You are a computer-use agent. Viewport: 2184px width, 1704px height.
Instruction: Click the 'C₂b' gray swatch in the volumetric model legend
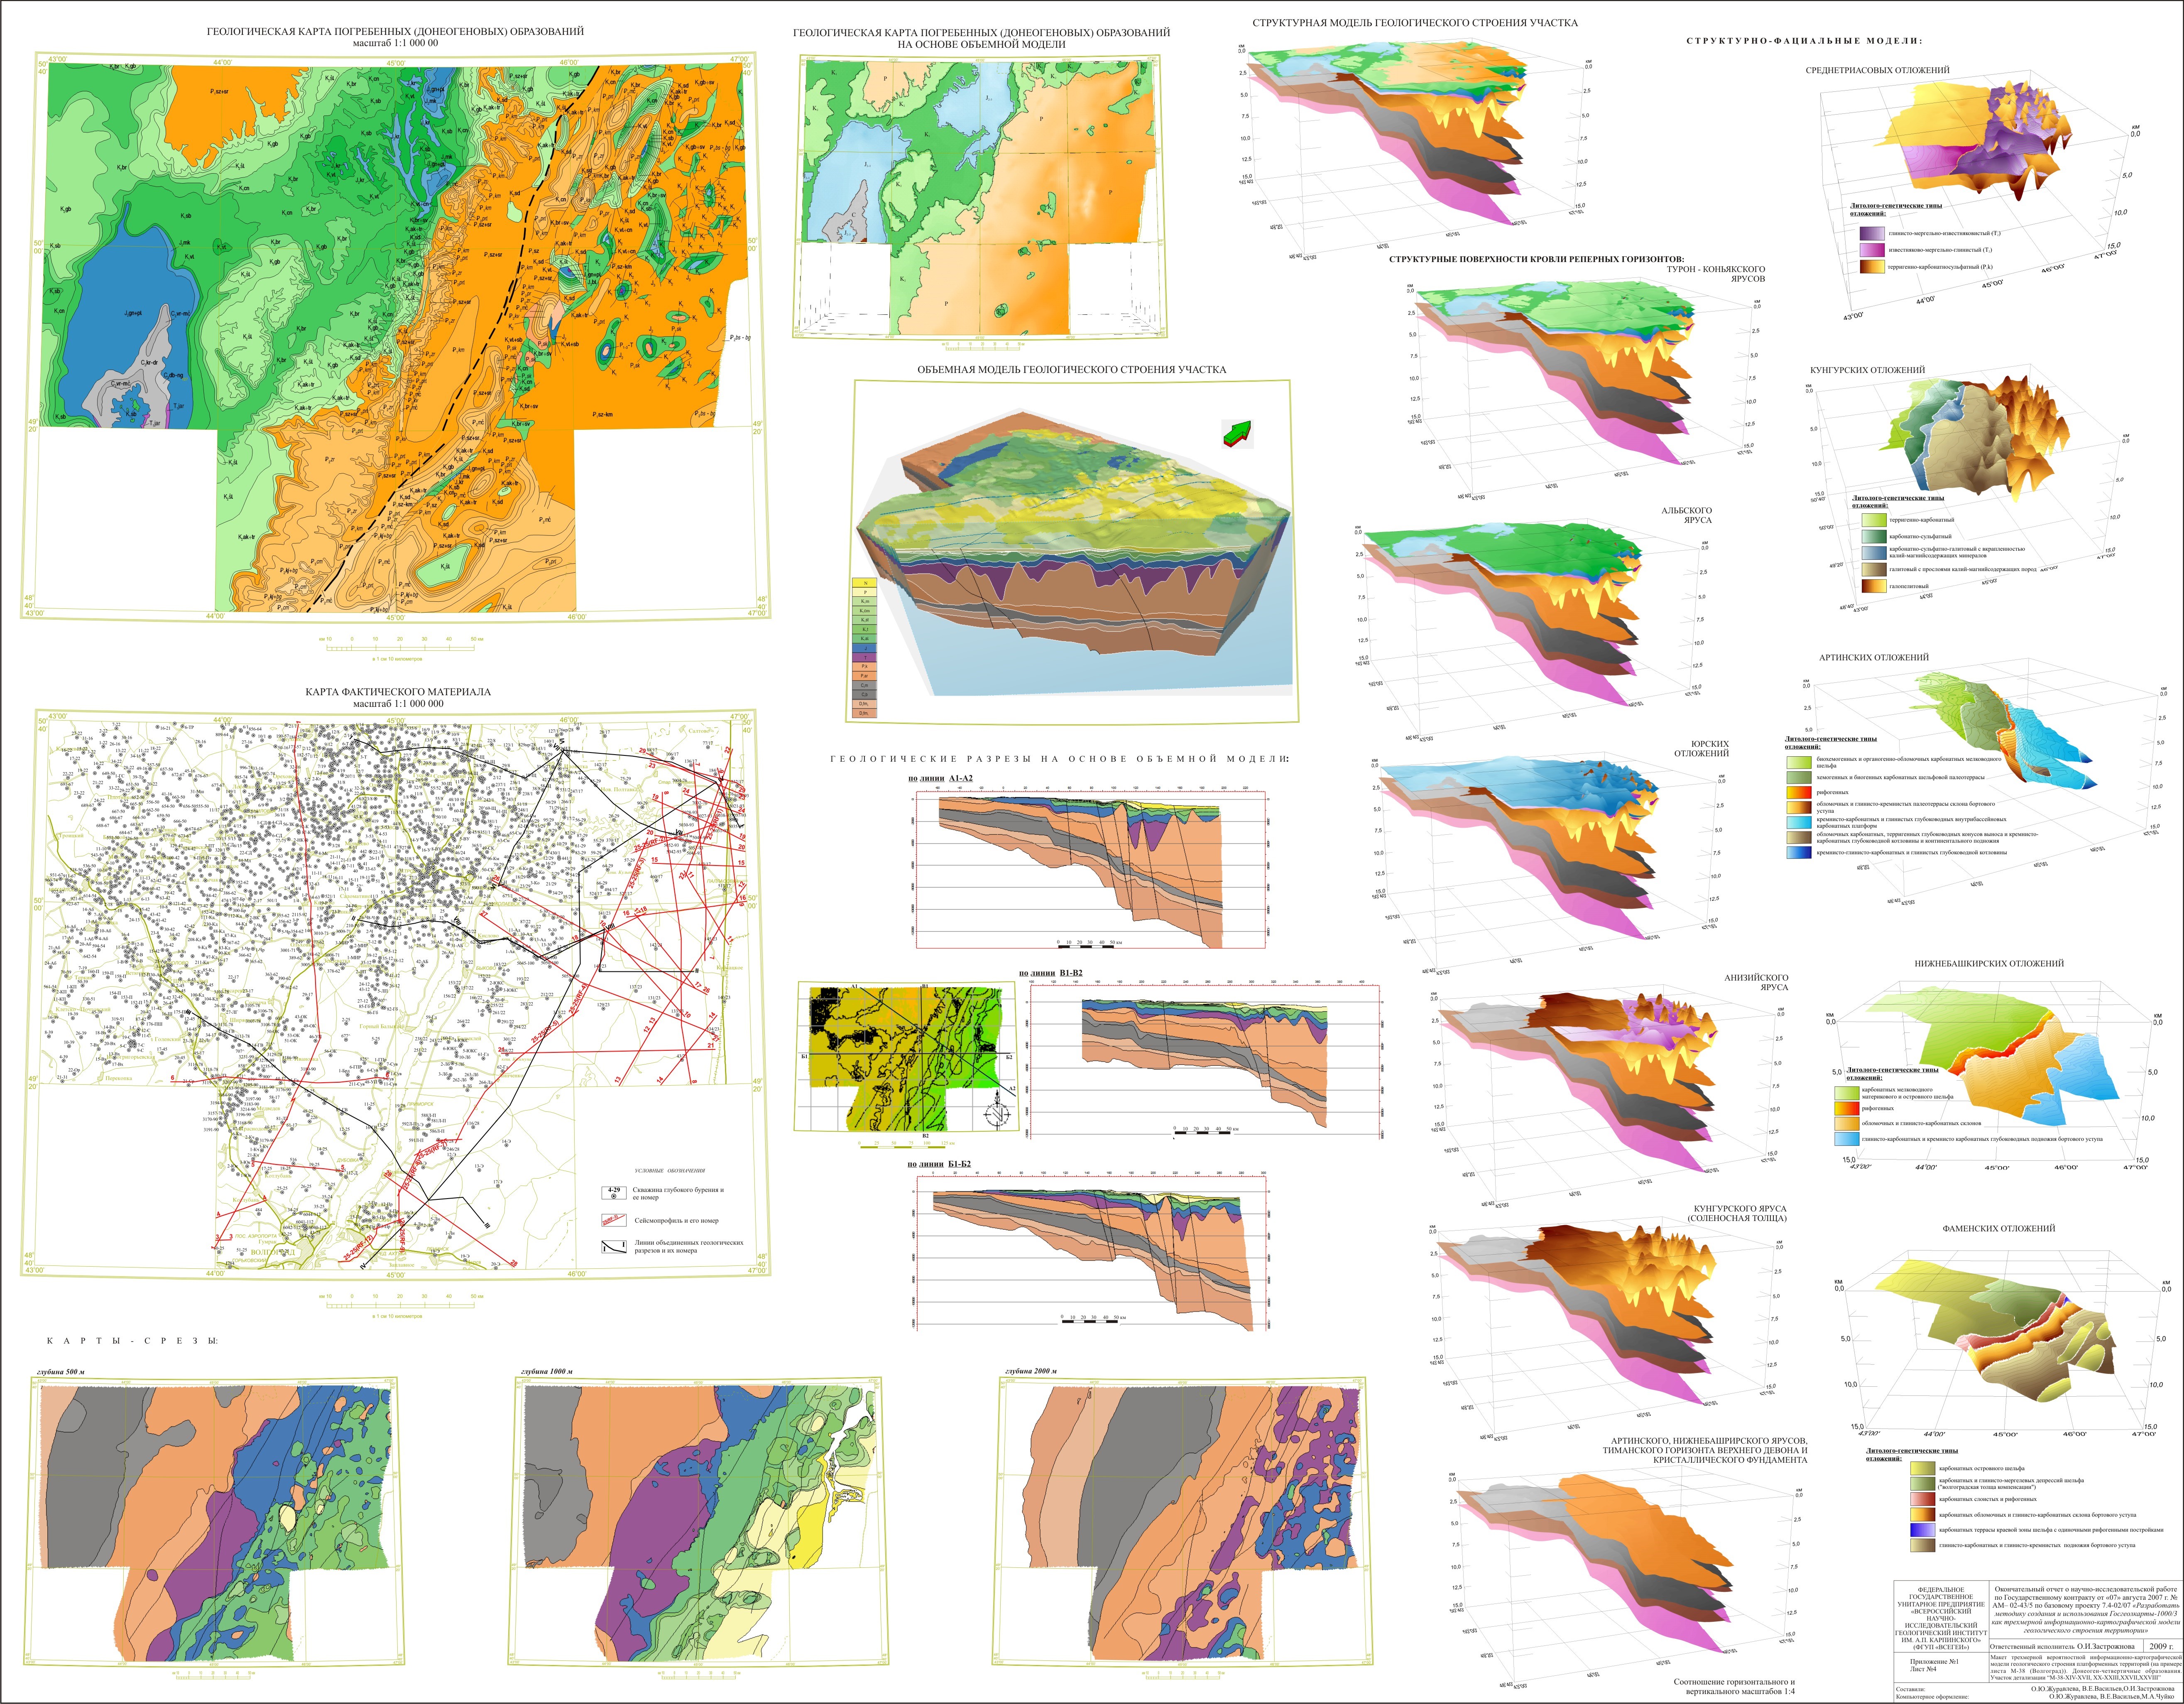point(864,695)
